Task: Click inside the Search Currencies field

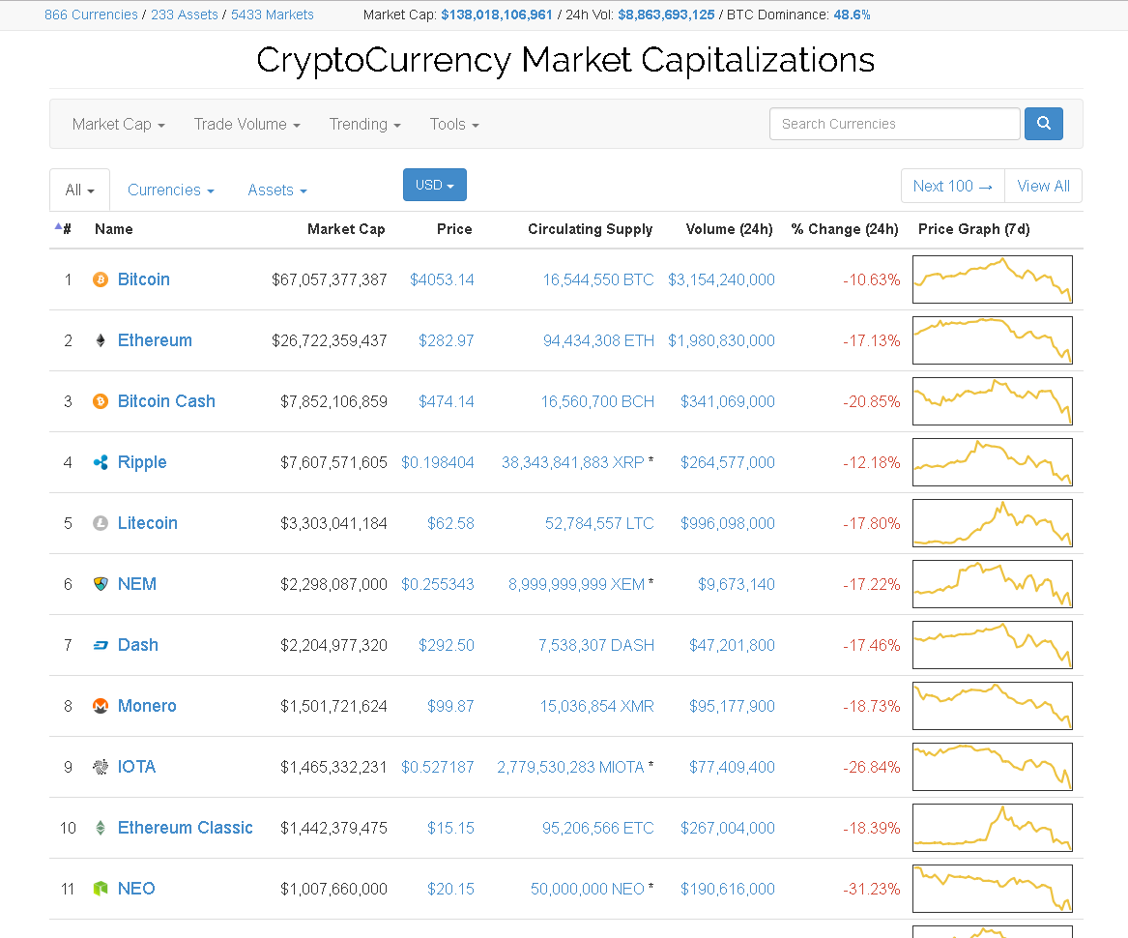Action: pos(894,124)
